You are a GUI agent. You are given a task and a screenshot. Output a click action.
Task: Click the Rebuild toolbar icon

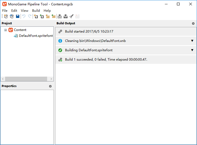tap(65, 16)
